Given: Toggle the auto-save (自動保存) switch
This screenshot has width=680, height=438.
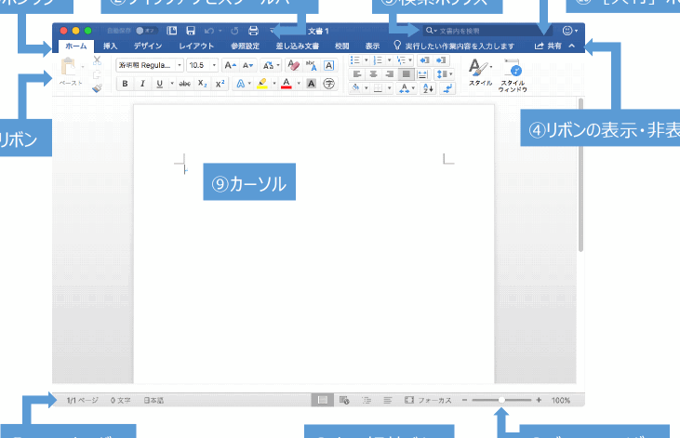Looking at the screenshot, I should [x=146, y=31].
